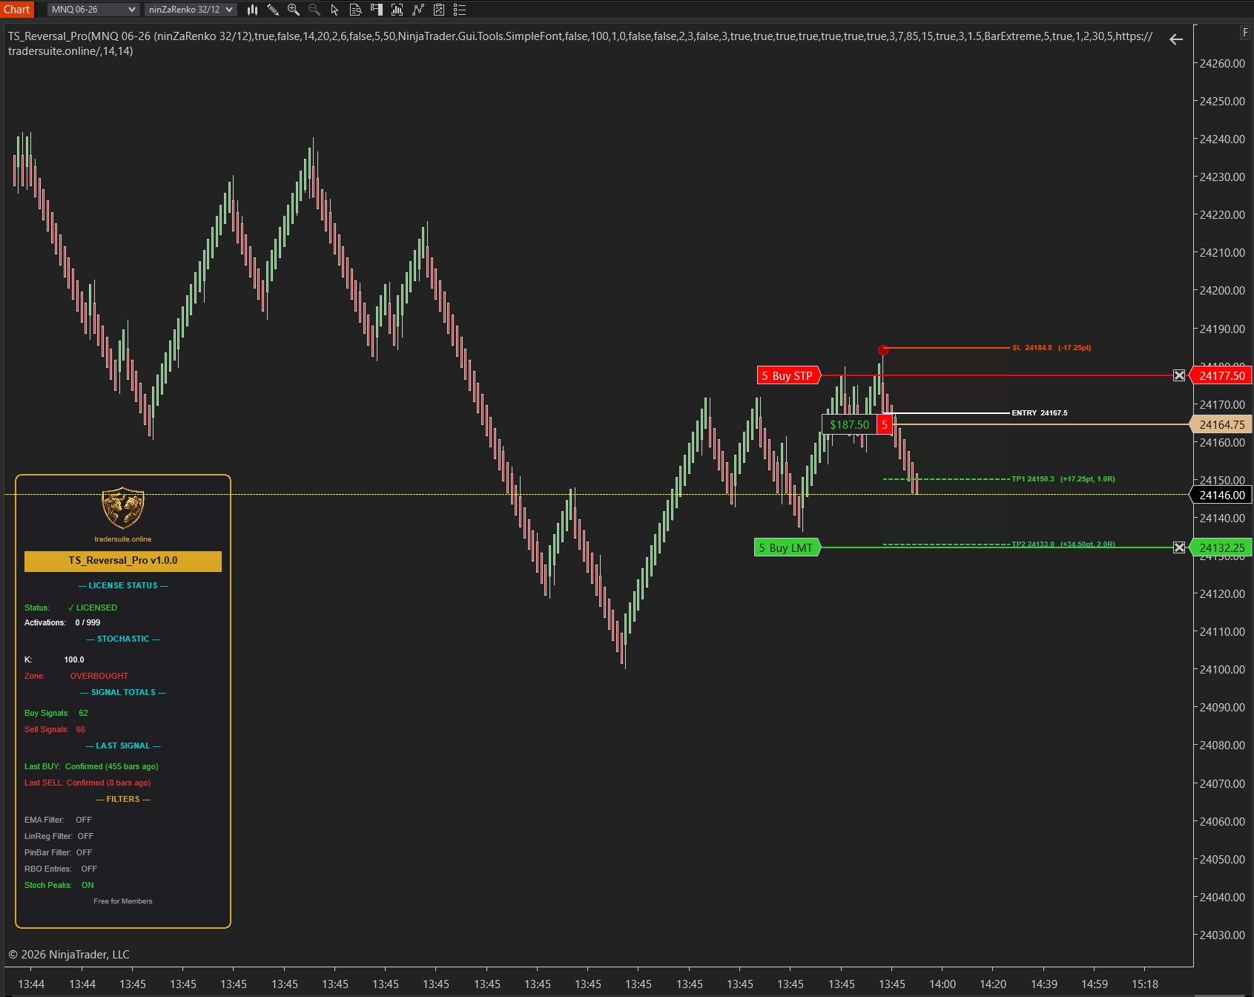The width and height of the screenshot is (1254, 997).
Task: Click the Buy Signals 62 row
Action: click(x=56, y=713)
